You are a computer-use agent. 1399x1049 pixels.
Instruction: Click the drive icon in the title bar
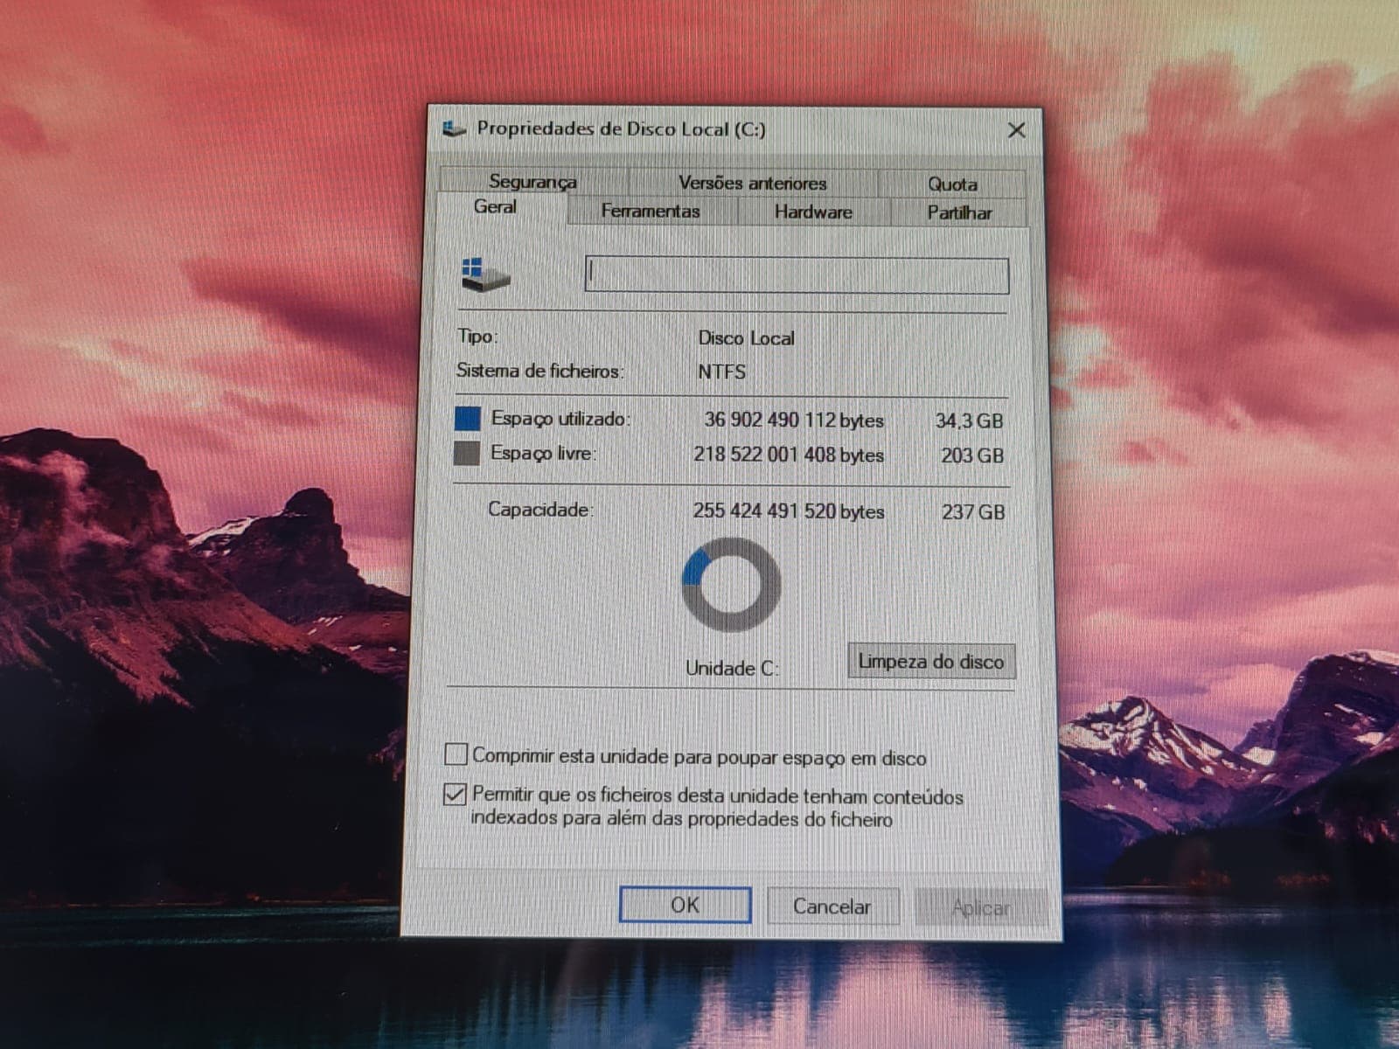pos(454,129)
